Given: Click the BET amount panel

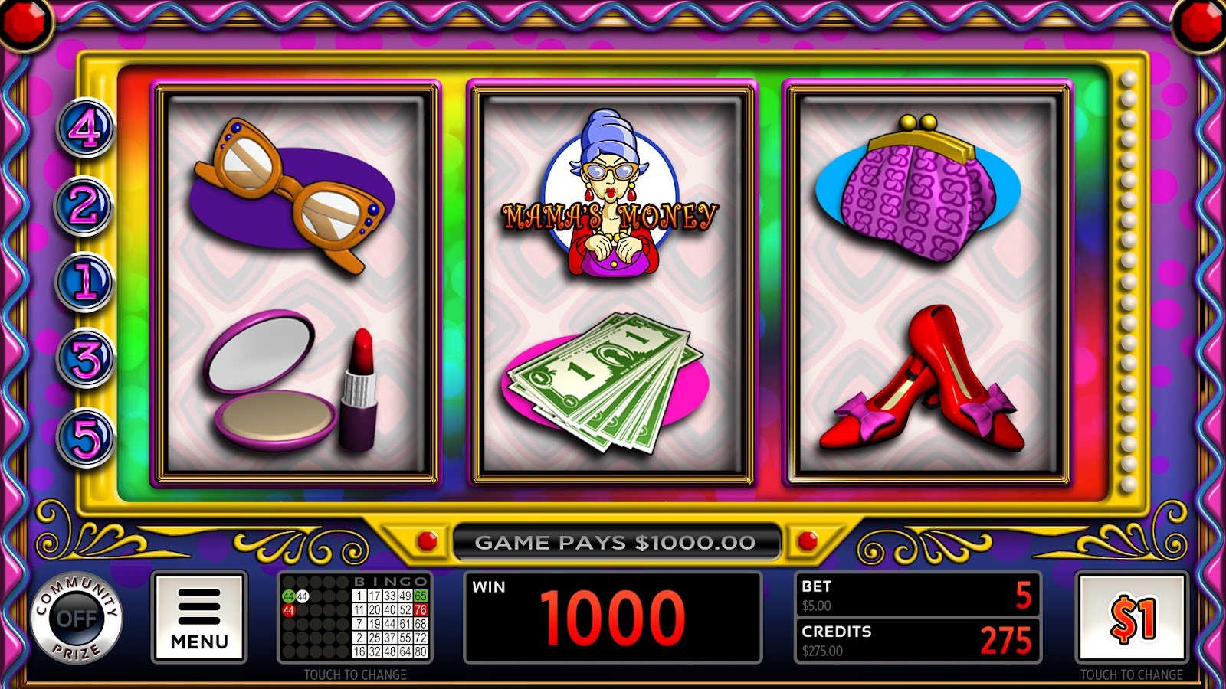Looking at the screenshot, I should (x=918, y=595).
